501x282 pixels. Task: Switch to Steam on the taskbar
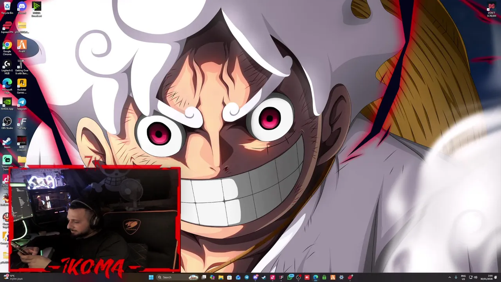(x=264, y=277)
